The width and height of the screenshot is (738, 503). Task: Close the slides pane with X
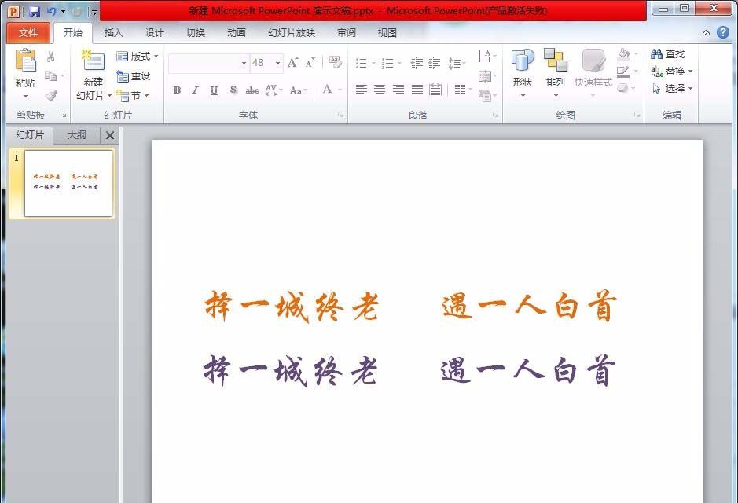tap(110, 135)
